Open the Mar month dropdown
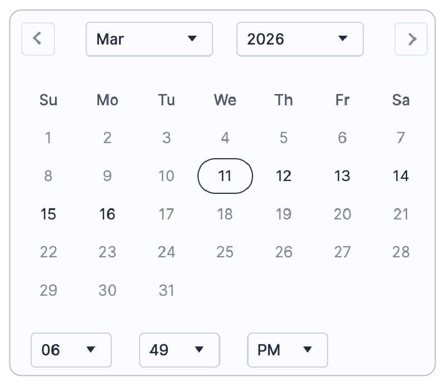 pos(149,39)
